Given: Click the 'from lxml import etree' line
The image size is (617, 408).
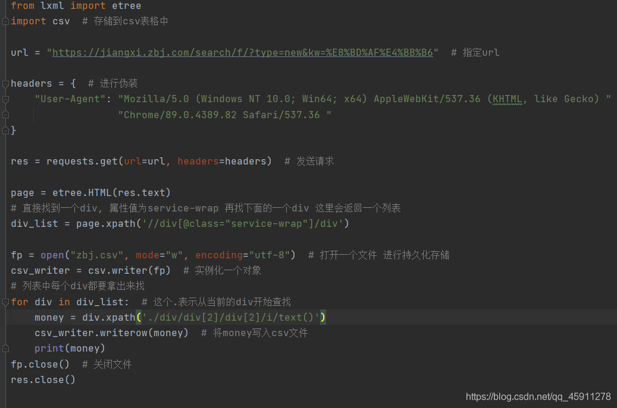Looking at the screenshot, I should pyautogui.click(x=76, y=6).
